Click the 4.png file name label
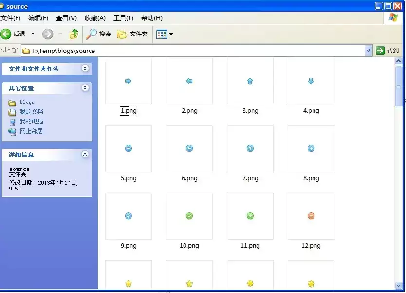 coord(311,111)
